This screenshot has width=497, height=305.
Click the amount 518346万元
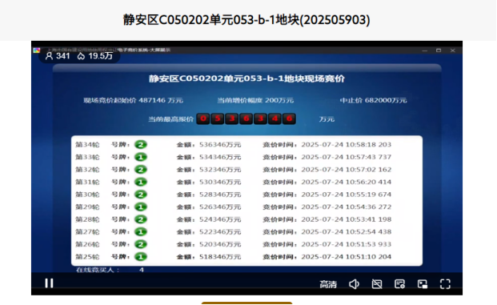(220, 256)
